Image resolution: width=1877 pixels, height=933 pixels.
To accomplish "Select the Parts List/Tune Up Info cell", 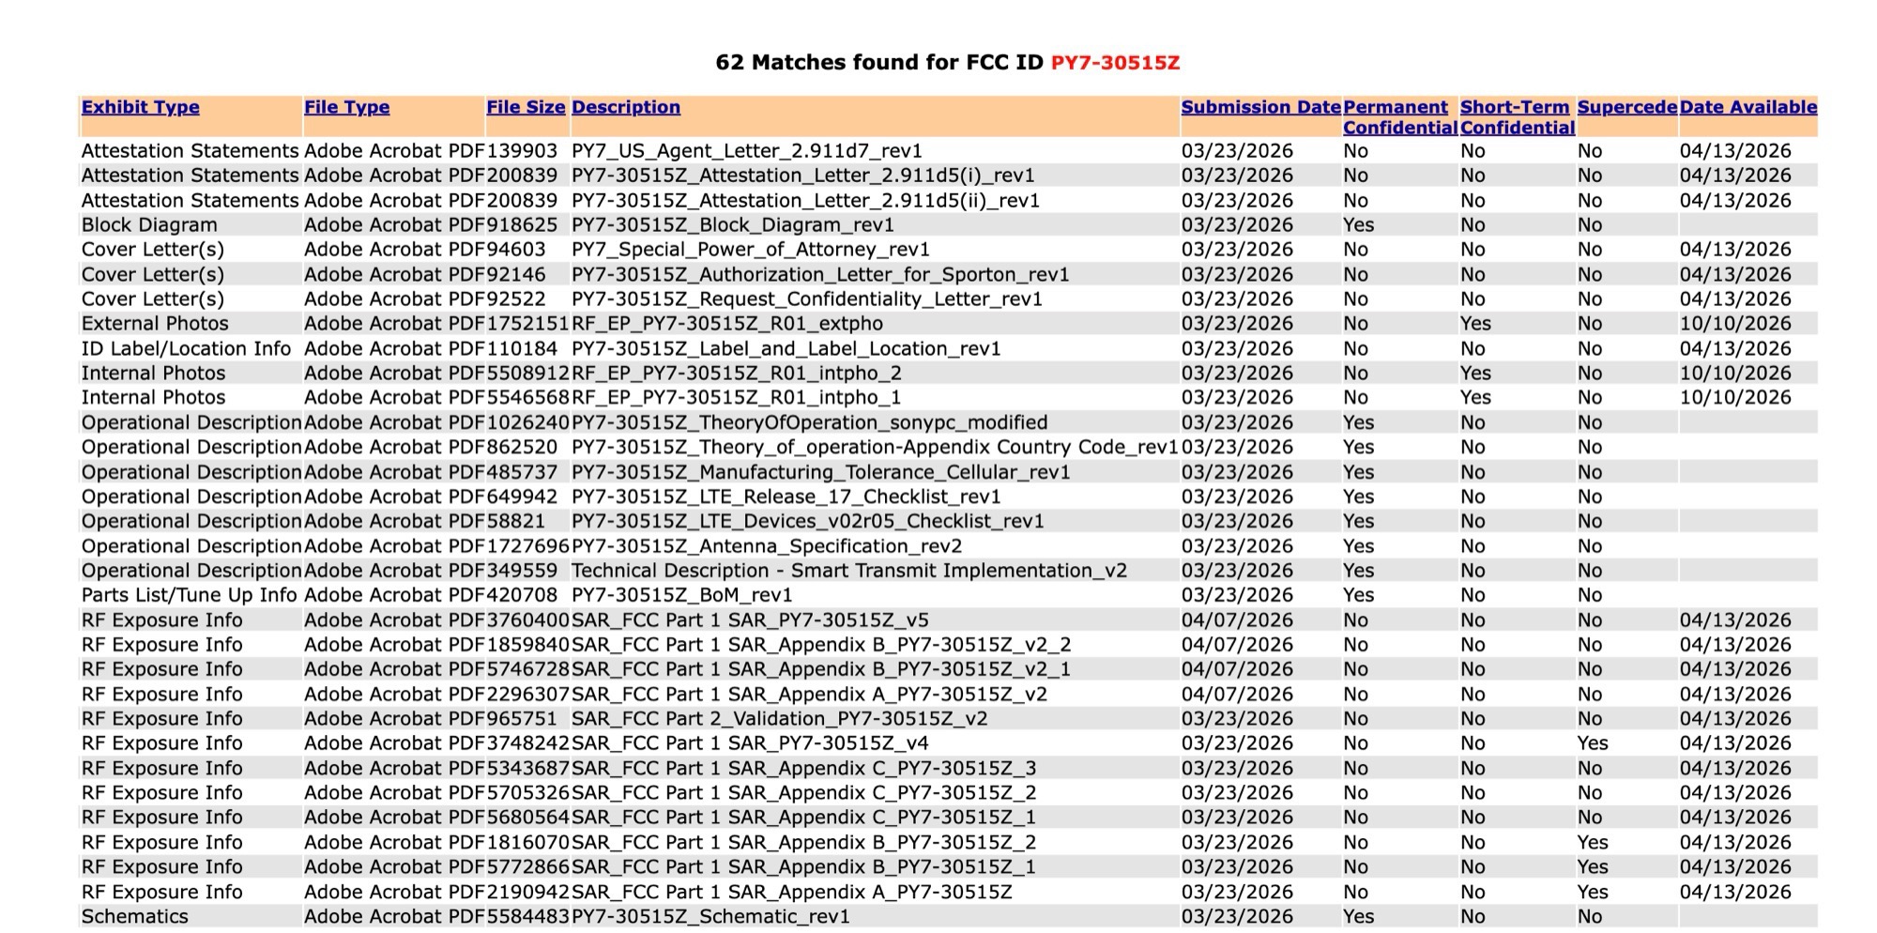I will (x=190, y=596).
